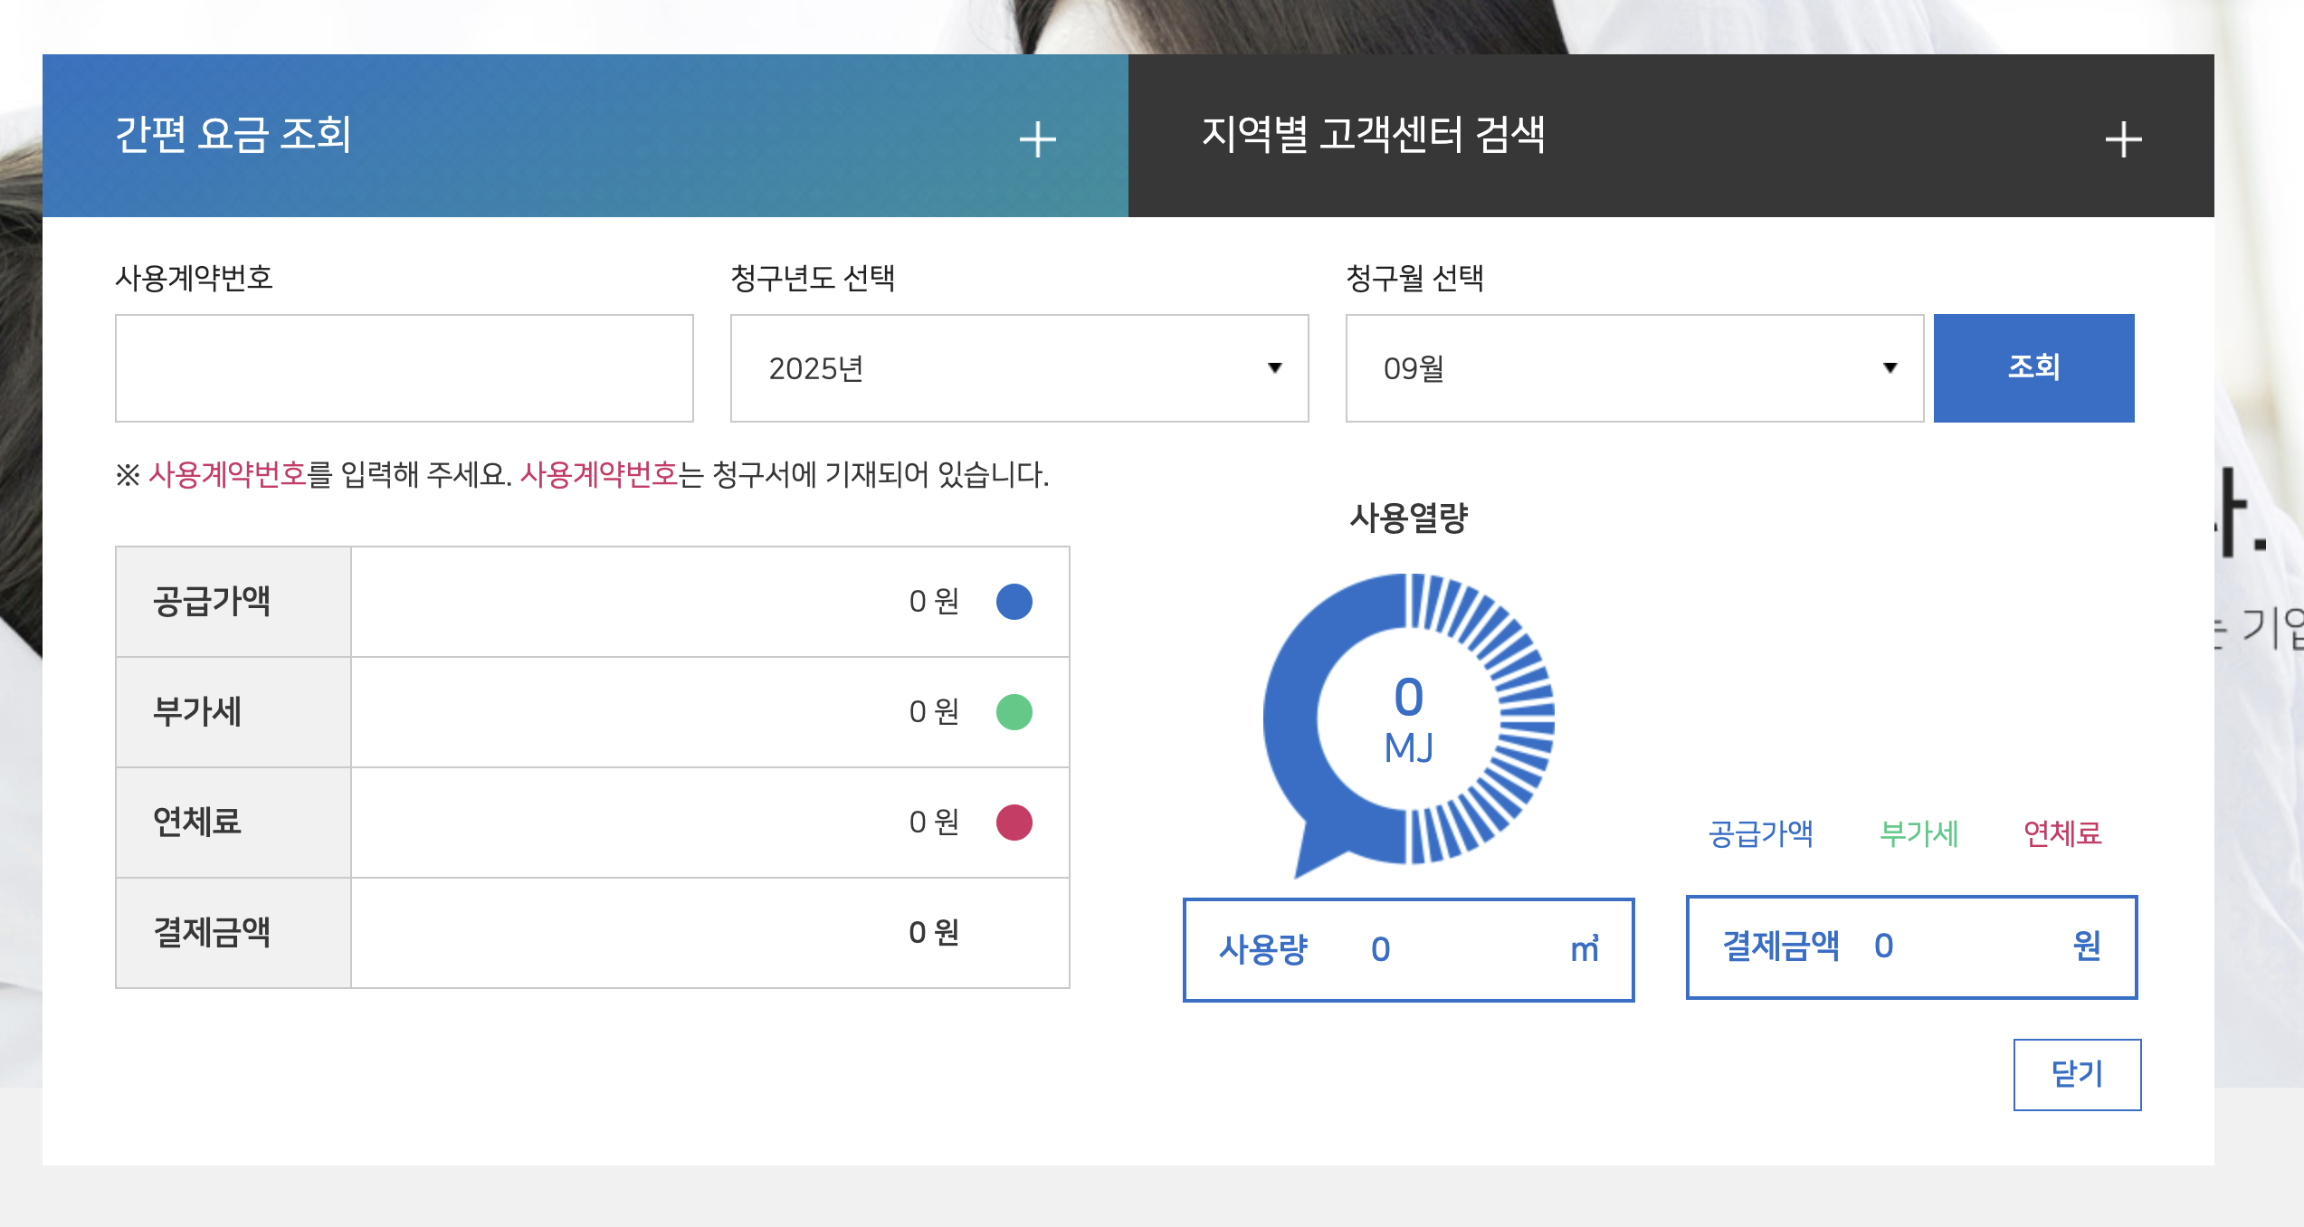Switch to 간편 요금 조회 tab
Screen dimensions: 2304x1227
[233, 136]
